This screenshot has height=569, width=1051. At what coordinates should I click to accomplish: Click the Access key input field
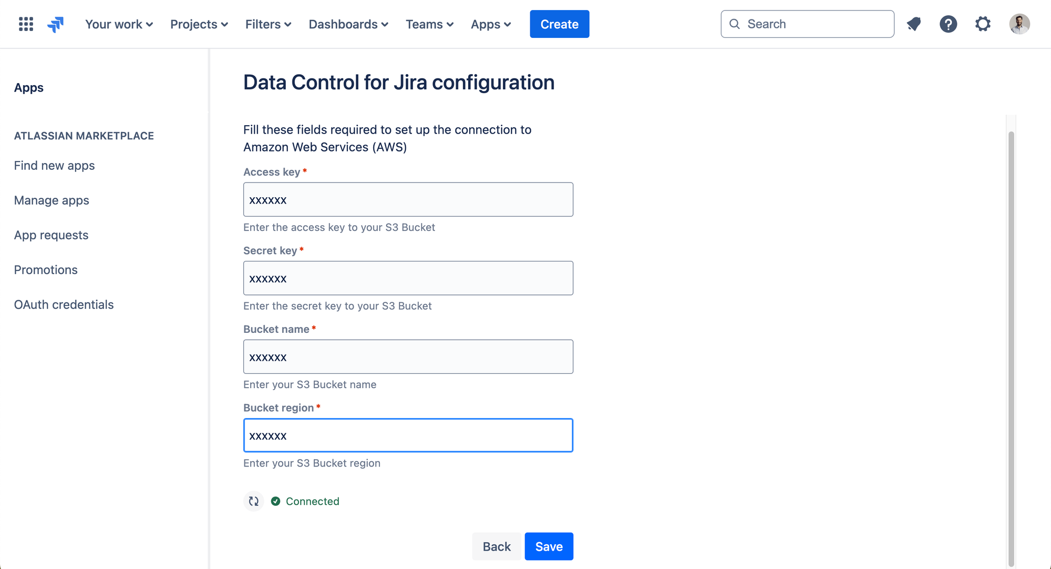tap(408, 200)
